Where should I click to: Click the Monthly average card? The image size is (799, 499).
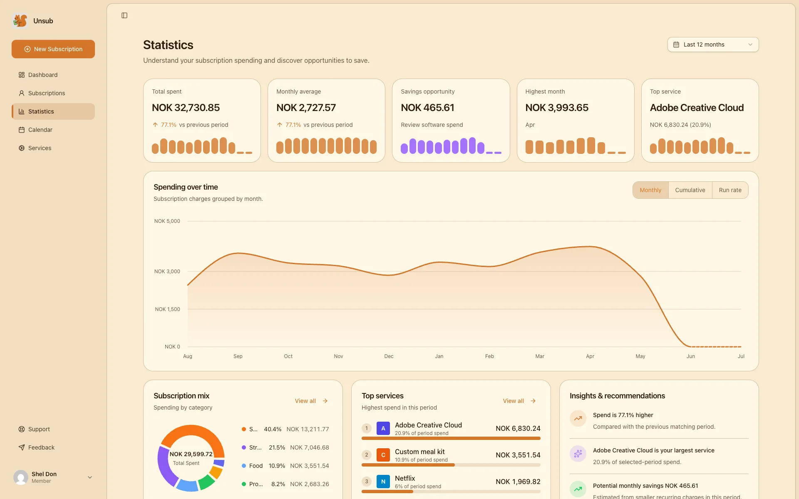coord(326,121)
